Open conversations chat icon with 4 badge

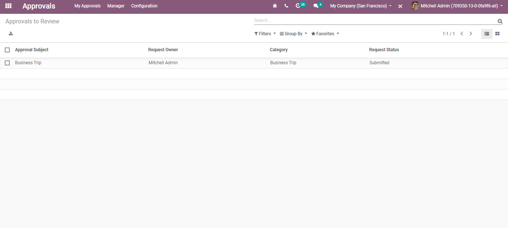point(318,6)
